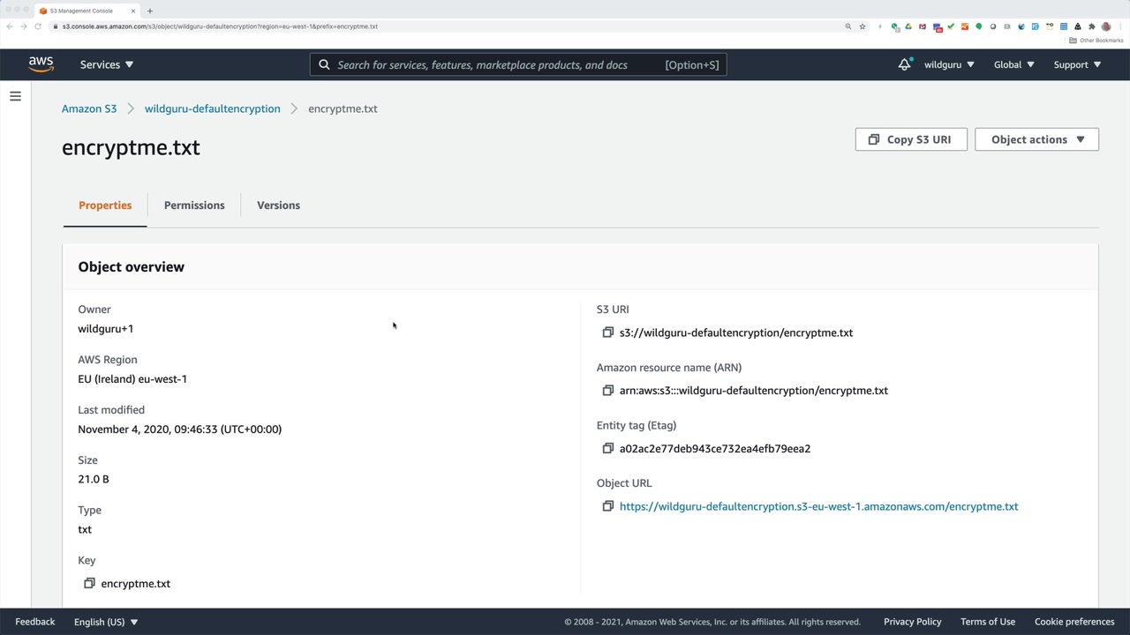Screen dimensions: 1130x635
Task: Switch to the Permissions tab
Action: pos(194,205)
